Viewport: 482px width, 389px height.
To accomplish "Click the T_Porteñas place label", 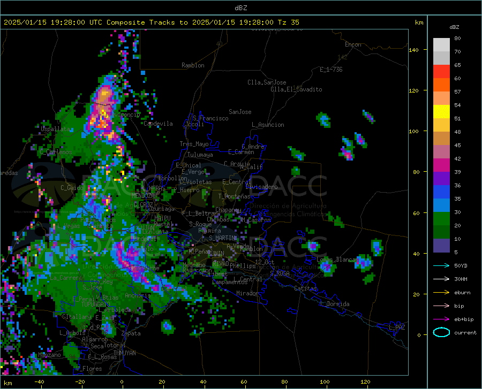I will (234, 196).
